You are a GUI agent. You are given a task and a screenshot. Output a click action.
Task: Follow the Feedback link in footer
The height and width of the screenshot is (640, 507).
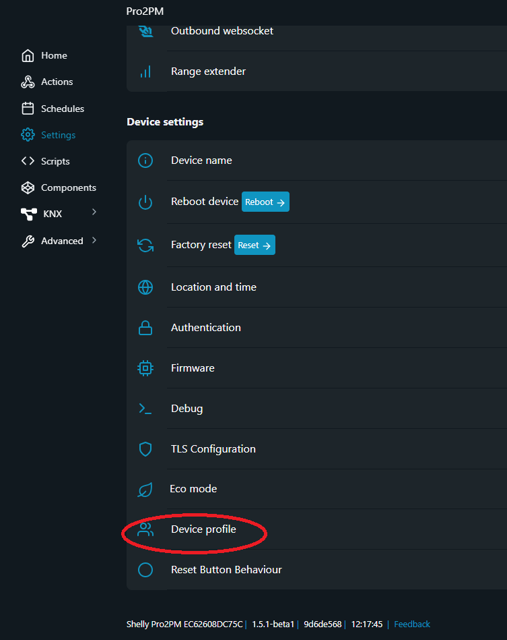tap(411, 624)
